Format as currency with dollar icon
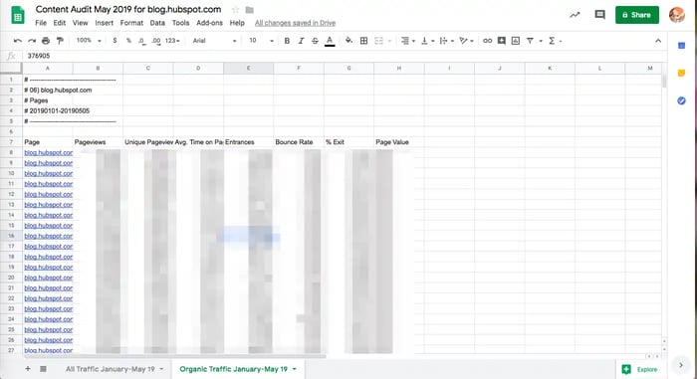Screen dimensions: 697x379 click(115, 41)
